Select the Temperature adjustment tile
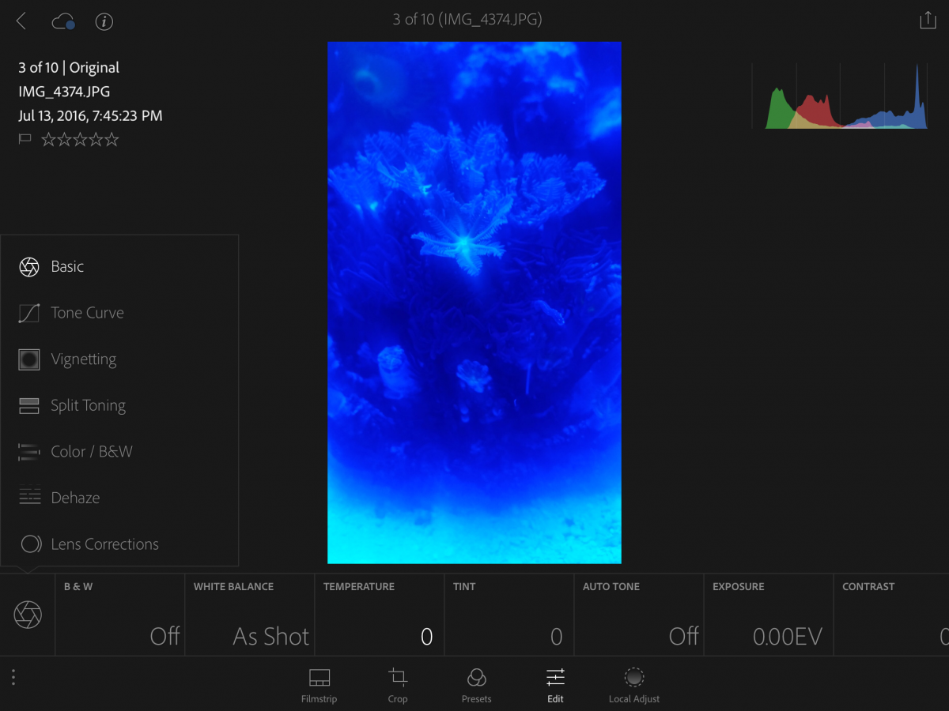The height and width of the screenshot is (711, 949). 380,615
